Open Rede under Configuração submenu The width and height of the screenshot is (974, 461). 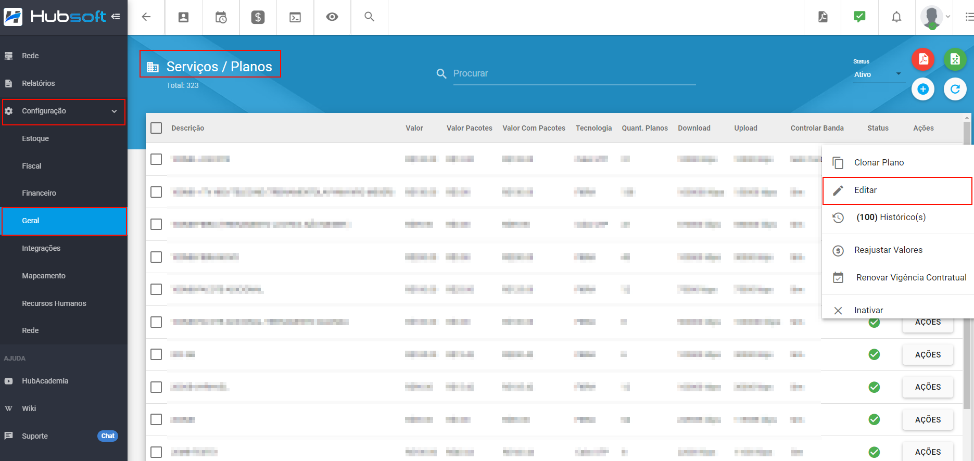click(x=64, y=330)
